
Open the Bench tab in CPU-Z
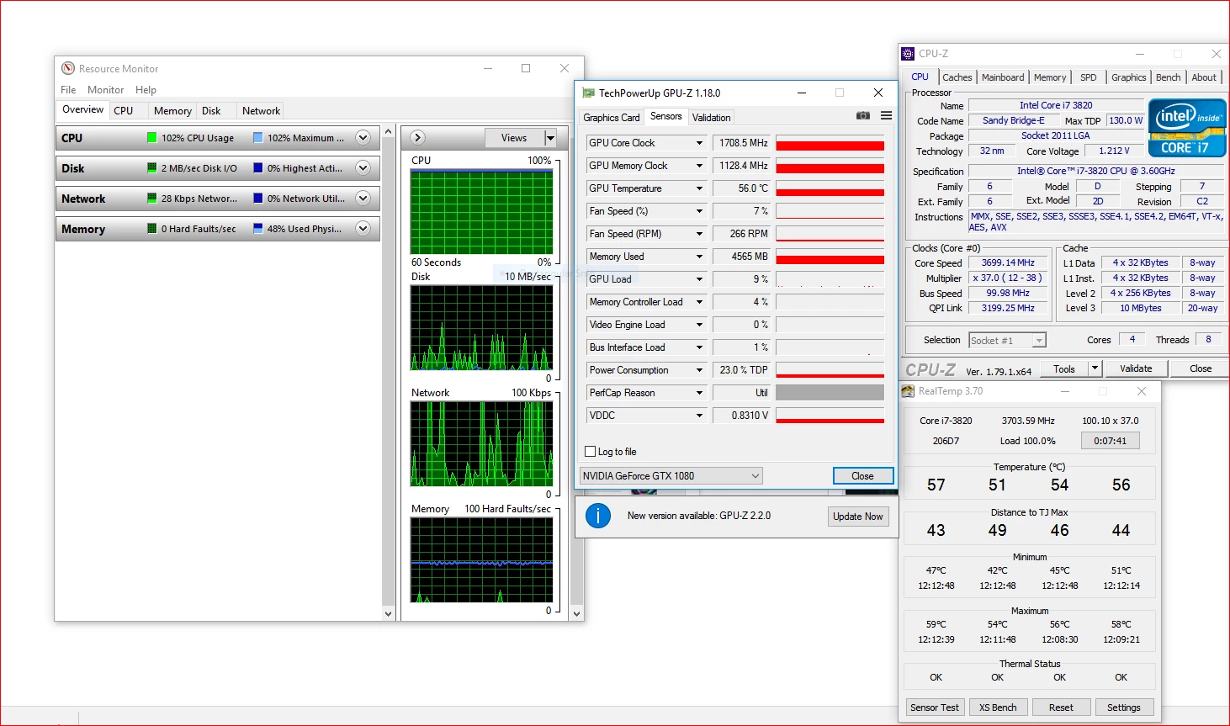1168,77
